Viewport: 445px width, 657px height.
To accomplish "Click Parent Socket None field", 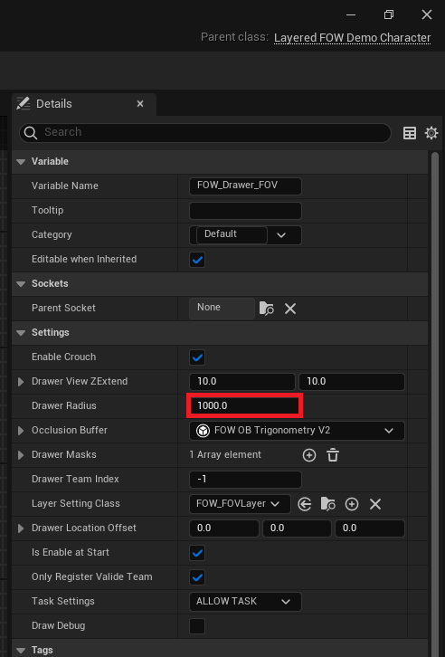I will (222, 308).
